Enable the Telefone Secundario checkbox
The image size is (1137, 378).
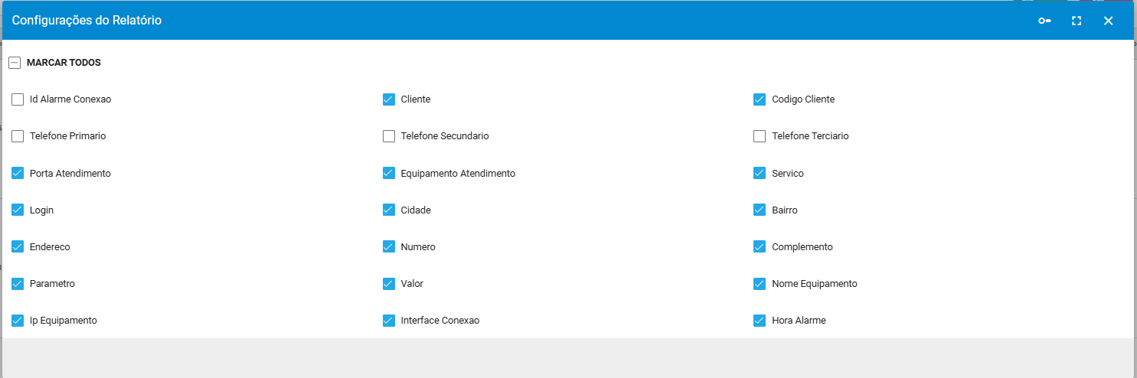pos(389,136)
